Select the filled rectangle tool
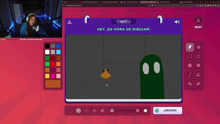This screenshot has height=124, width=220. coord(190,66)
